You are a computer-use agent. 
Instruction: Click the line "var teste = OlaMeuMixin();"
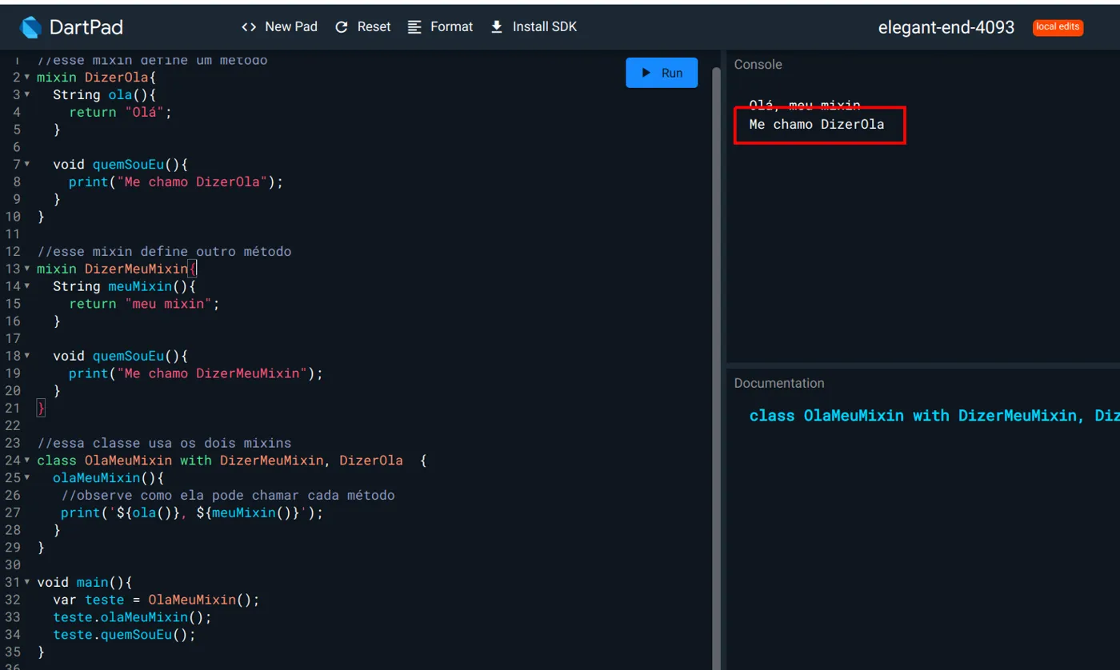pos(157,600)
